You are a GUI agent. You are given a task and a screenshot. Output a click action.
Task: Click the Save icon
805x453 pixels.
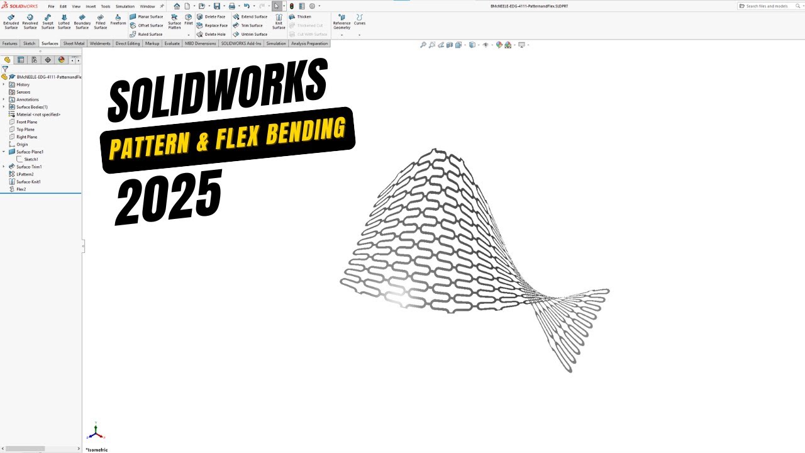[217, 6]
